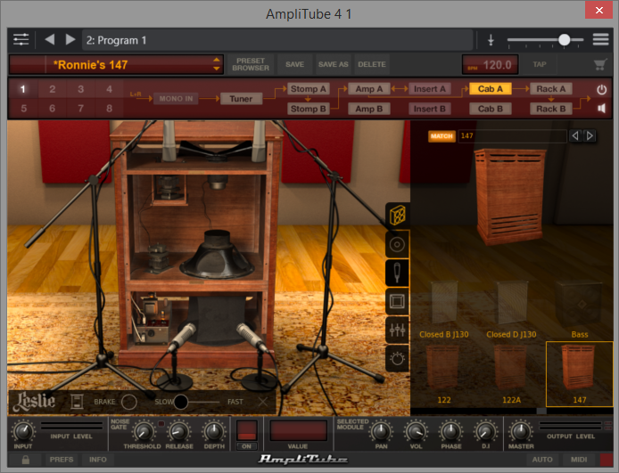
Task: Select the 122 Leslie cabinet thumbnail
Action: coord(444,374)
